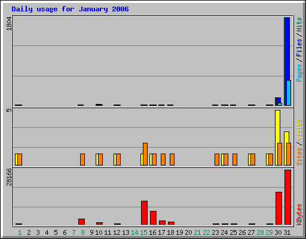Click day label 31 on the x-axis
Image resolution: width=306 pixels, height=239 pixels.
287,232
